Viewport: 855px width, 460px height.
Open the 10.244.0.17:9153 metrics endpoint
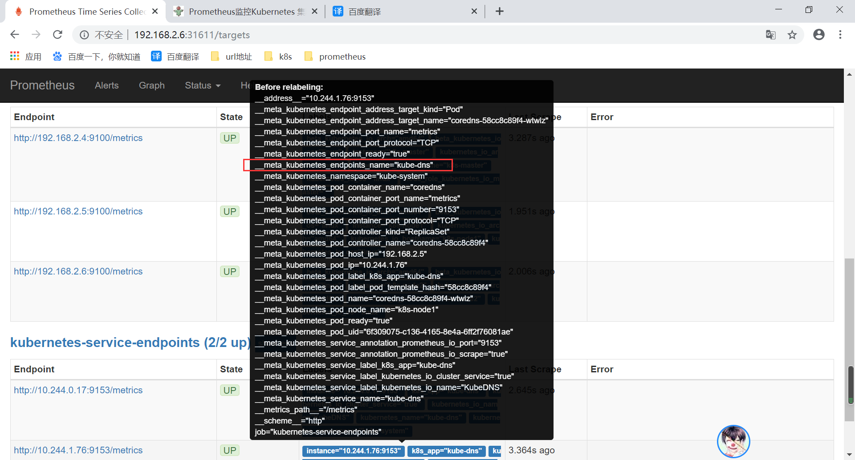(78, 390)
